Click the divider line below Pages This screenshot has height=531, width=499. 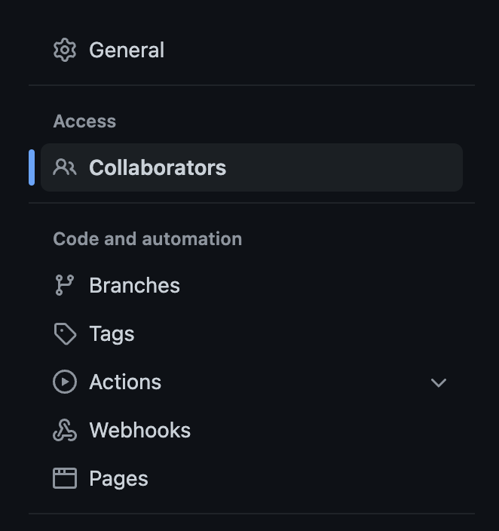[x=252, y=514]
